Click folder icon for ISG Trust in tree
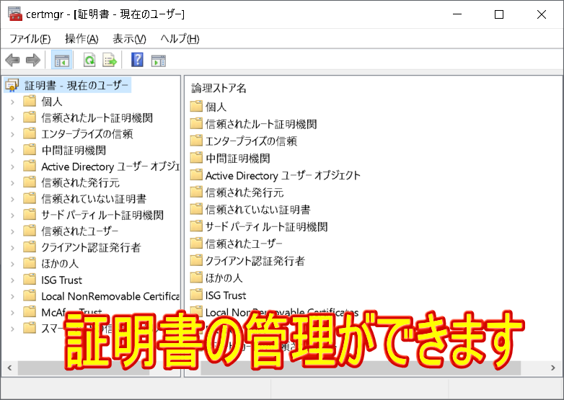 [30, 280]
